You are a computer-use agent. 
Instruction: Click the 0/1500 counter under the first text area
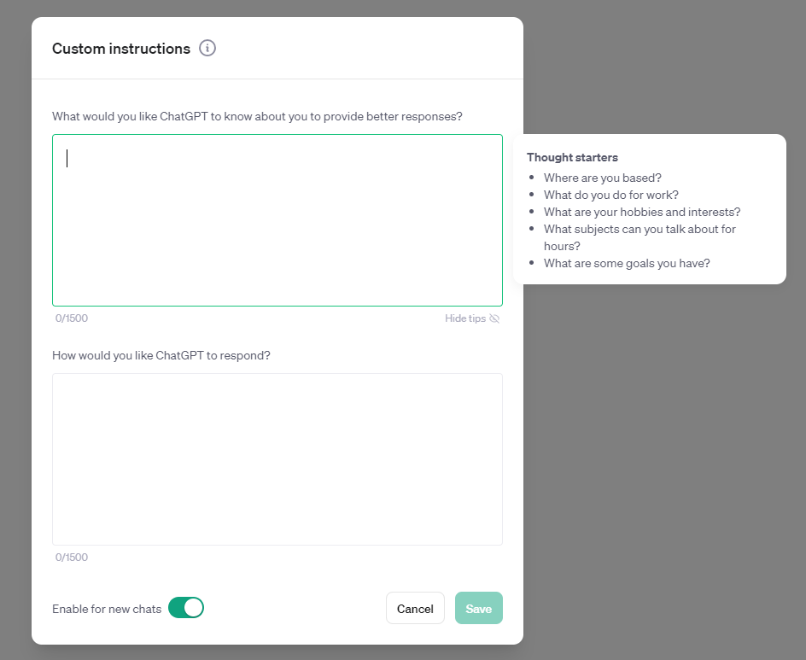click(72, 318)
